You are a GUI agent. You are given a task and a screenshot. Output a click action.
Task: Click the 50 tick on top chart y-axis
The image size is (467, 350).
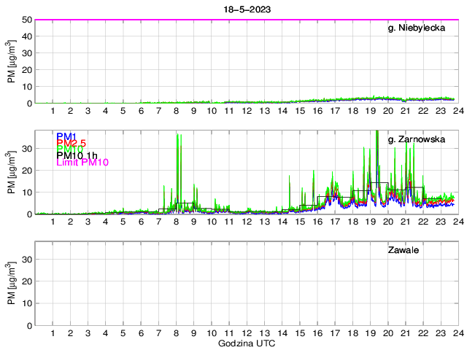(27, 20)
